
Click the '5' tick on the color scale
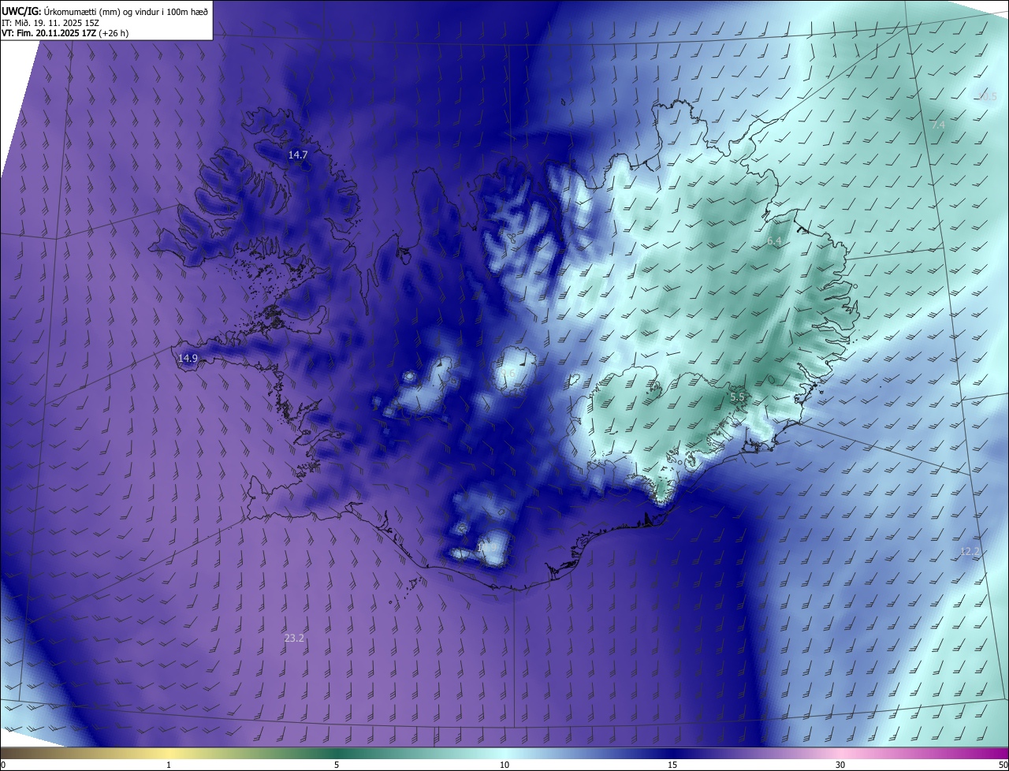pos(337,765)
